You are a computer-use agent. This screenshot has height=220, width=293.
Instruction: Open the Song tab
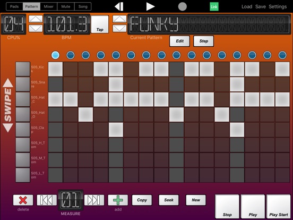(83, 6)
